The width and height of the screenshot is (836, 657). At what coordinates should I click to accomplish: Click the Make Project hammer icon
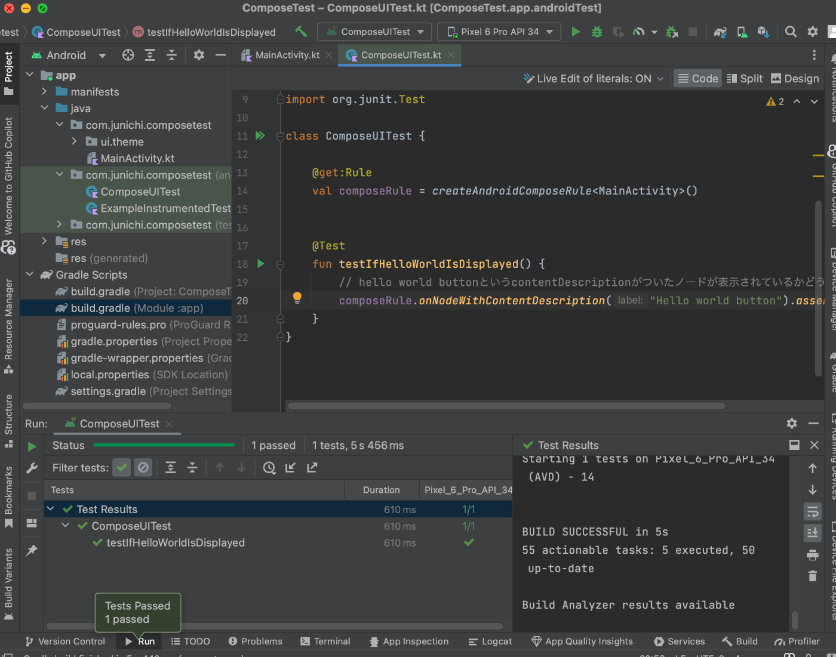coord(301,31)
